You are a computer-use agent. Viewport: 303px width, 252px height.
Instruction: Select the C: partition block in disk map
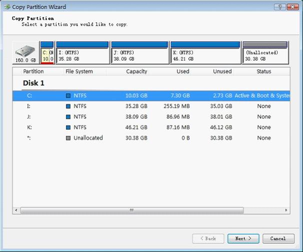pyautogui.click(x=46, y=55)
